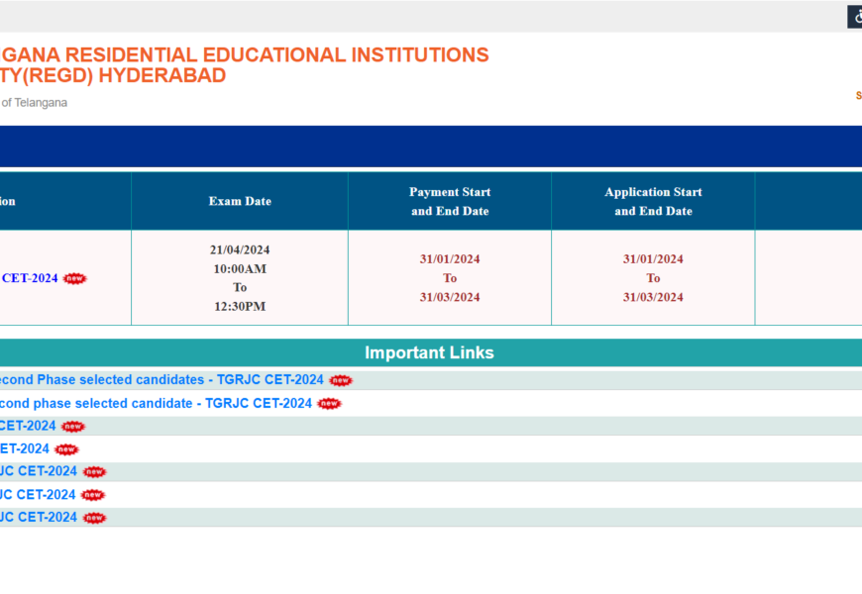Open the accessibility options icon
The height and width of the screenshot is (594, 862).
point(855,17)
